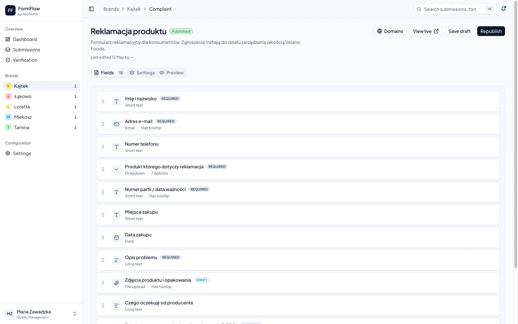518x324 pixels.
Task: Click drag handle for Data zakupu
Action: (103, 237)
